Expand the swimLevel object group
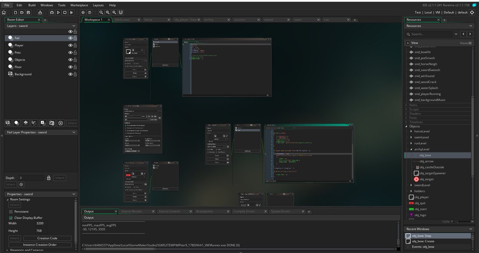Screen dimensions: 479x253 [x=412, y=137]
